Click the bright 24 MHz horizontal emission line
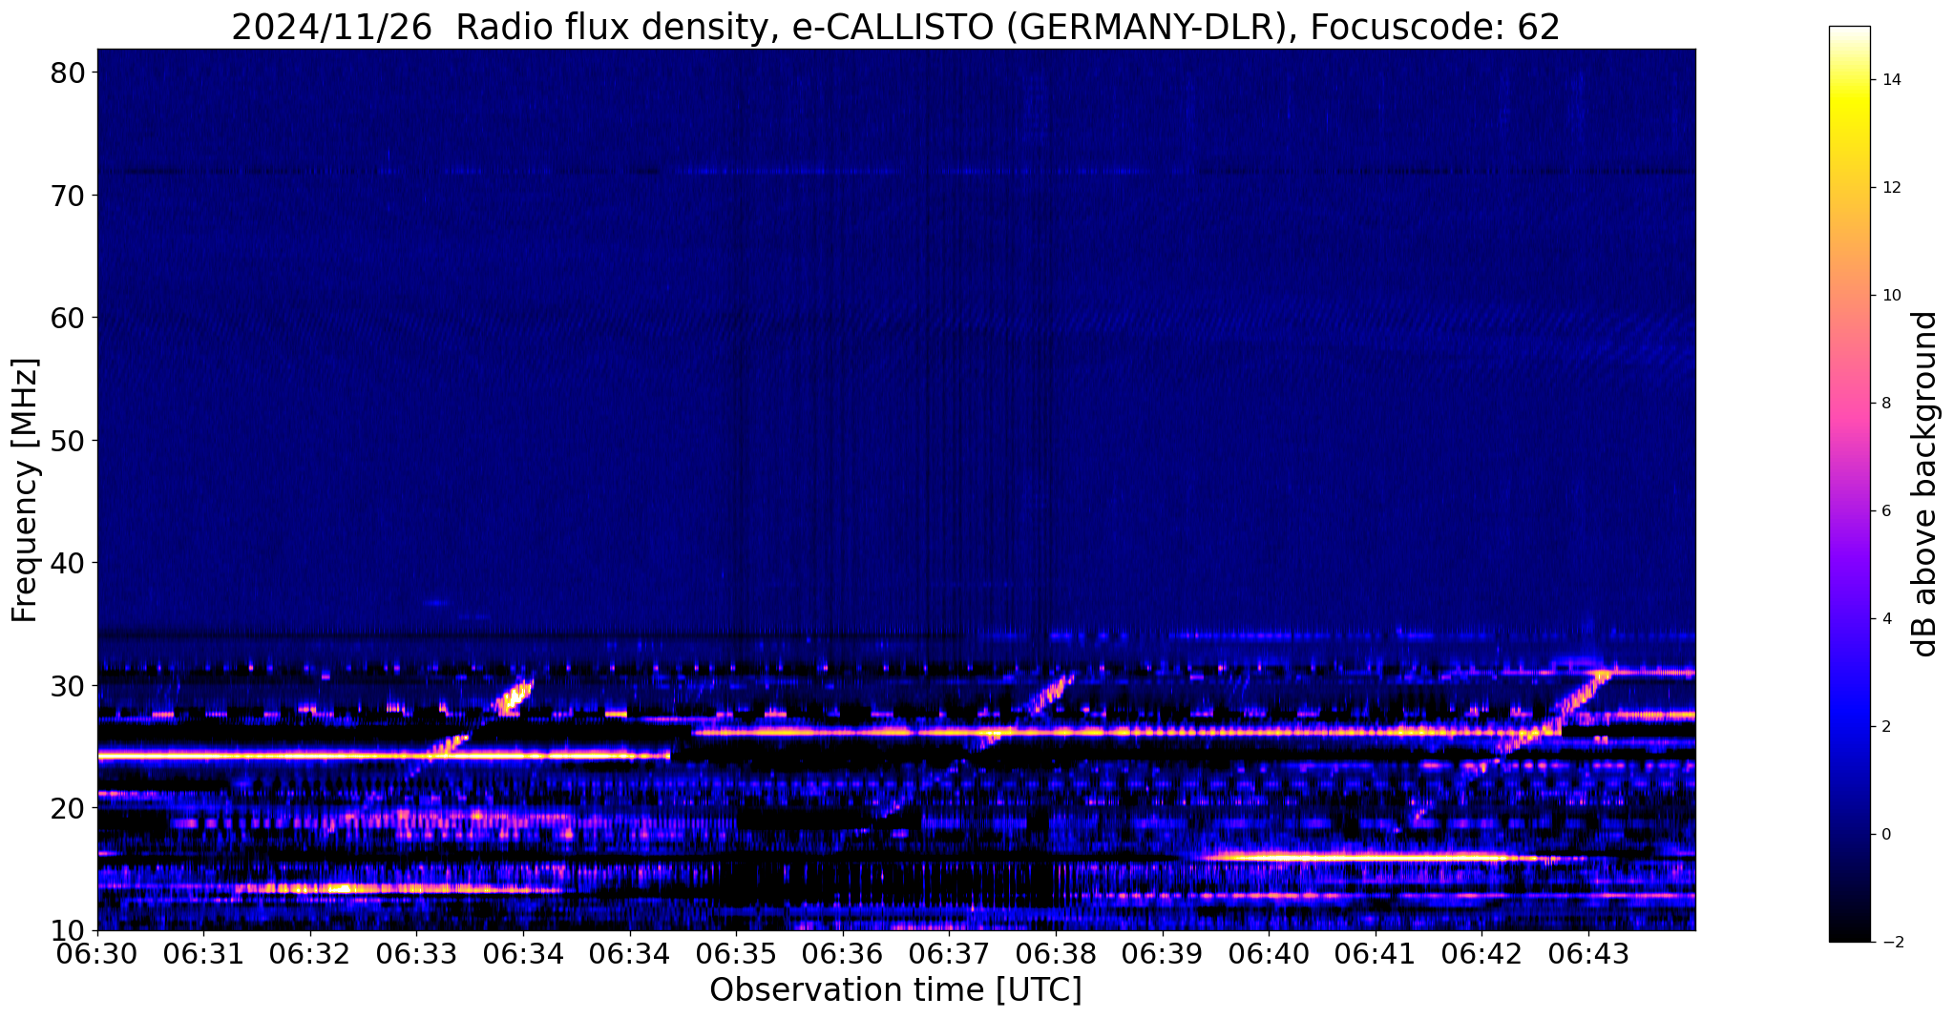The width and height of the screenshot is (1954, 1018). [384, 756]
